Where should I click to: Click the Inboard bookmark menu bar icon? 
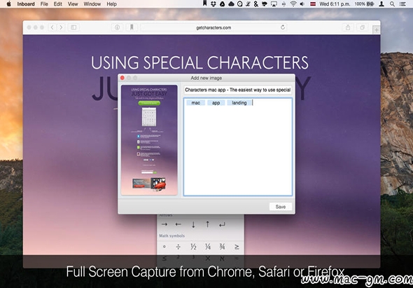pyautogui.click(x=204, y=4)
